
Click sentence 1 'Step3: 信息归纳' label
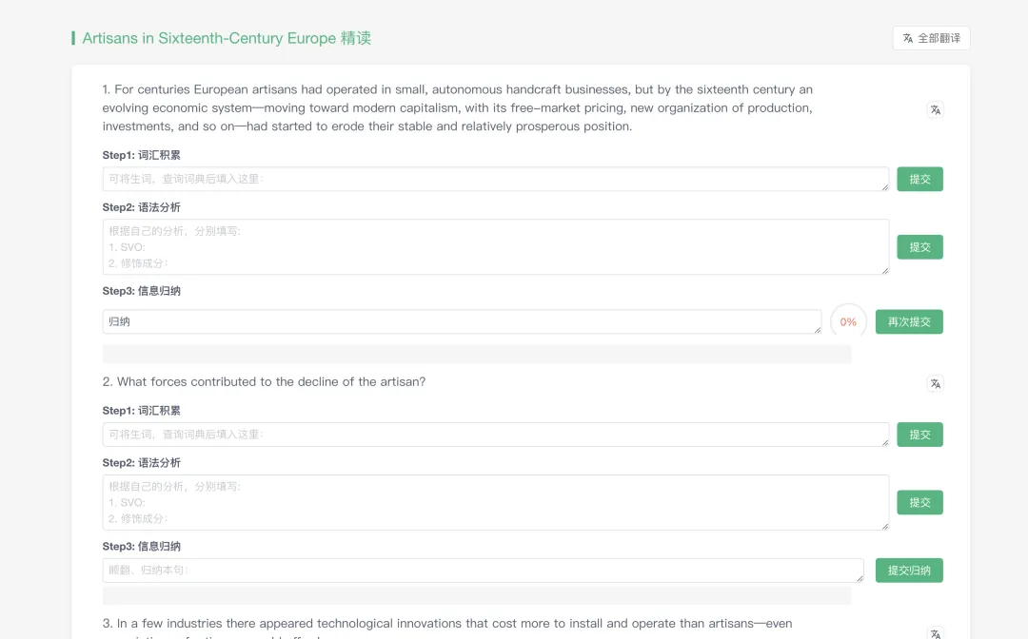pos(141,291)
